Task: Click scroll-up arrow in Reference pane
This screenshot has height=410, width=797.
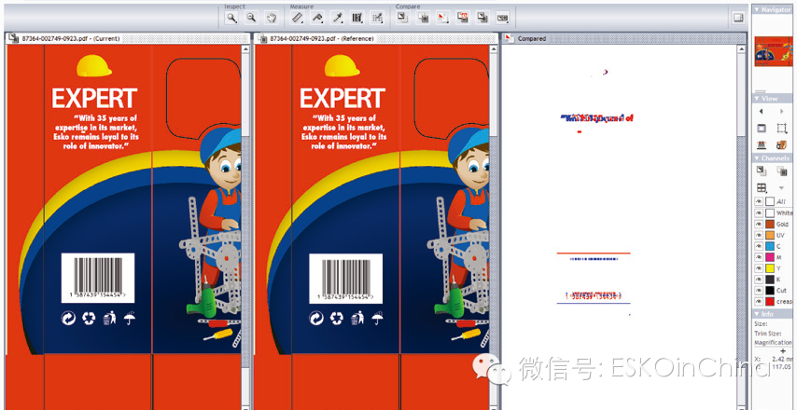Action: [x=493, y=49]
